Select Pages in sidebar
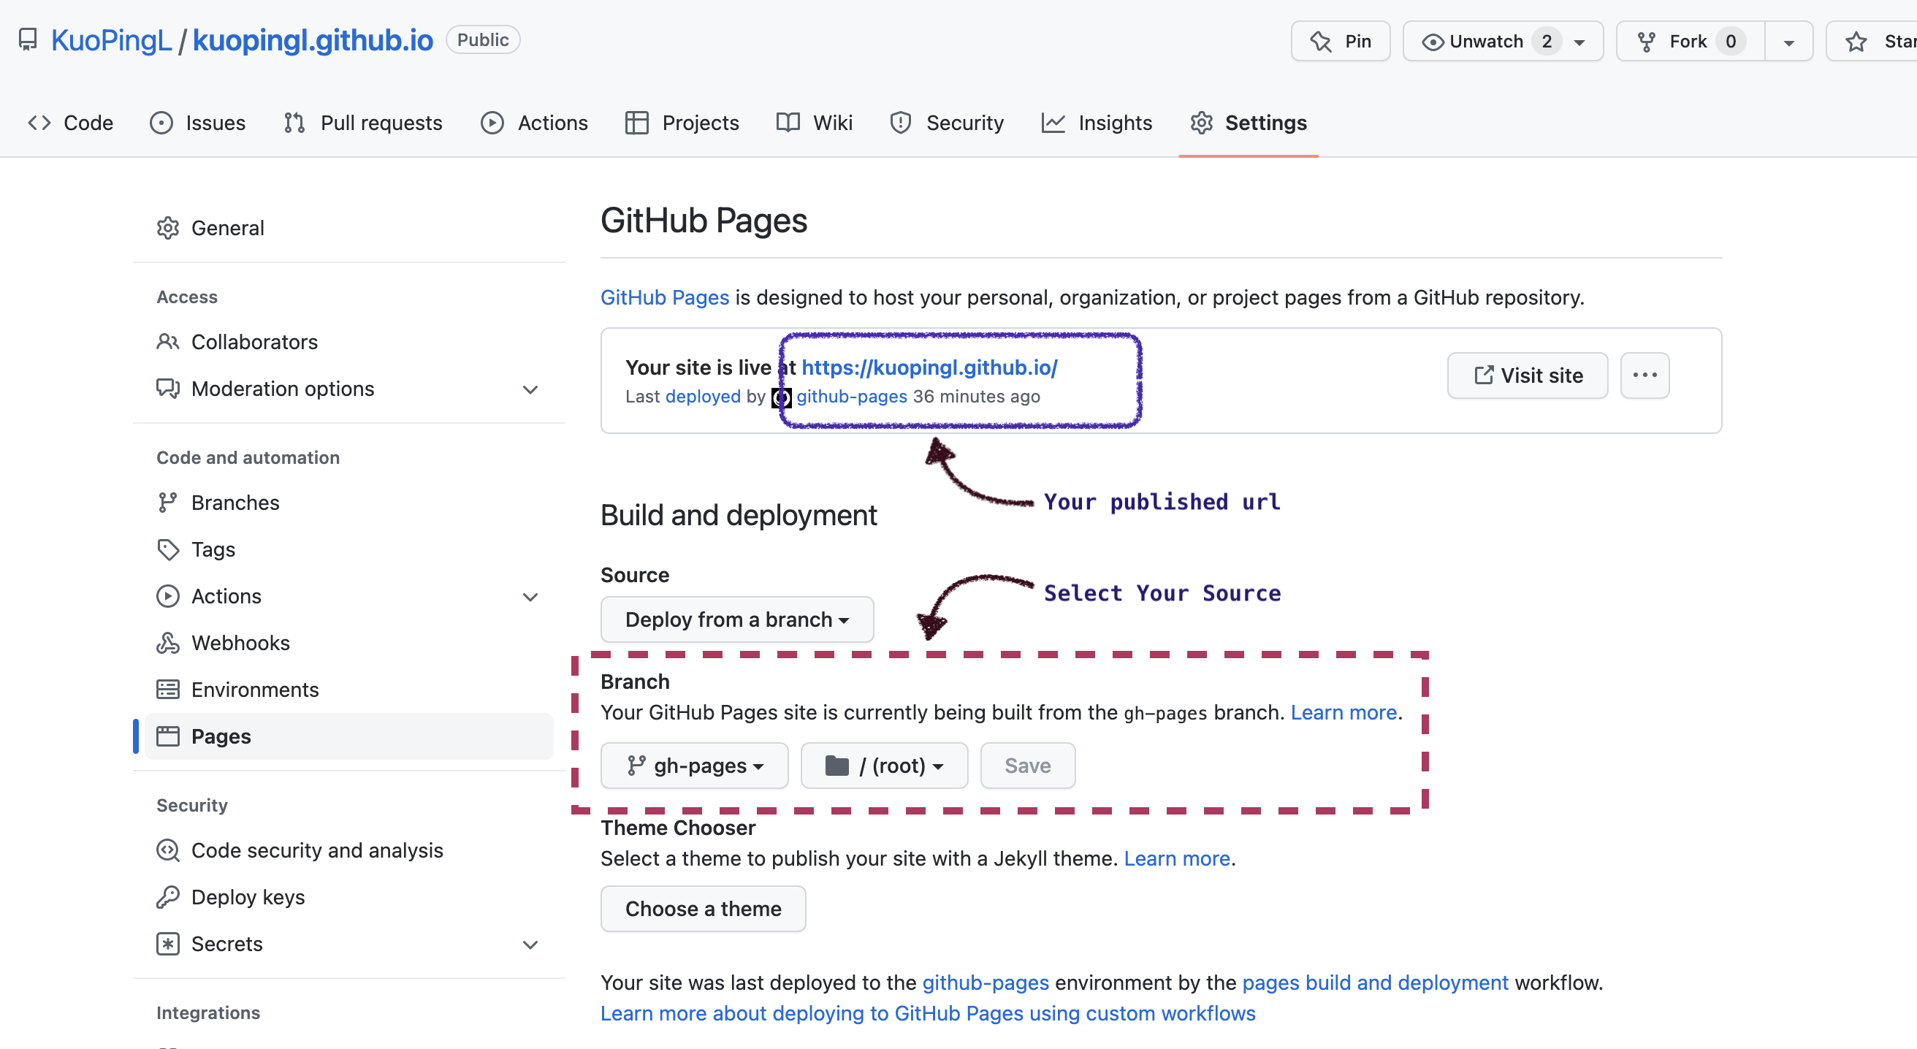The image size is (1917, 1049). [349, 736]
